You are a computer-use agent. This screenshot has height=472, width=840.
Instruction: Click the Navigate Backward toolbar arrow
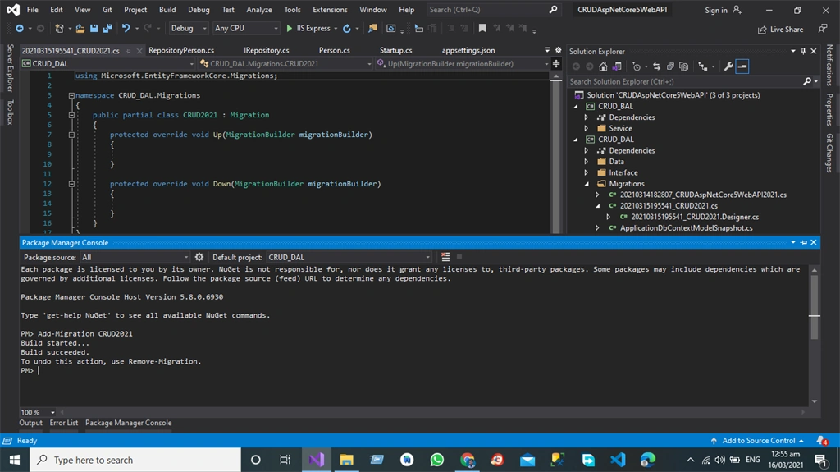click(x=20, y=29)
